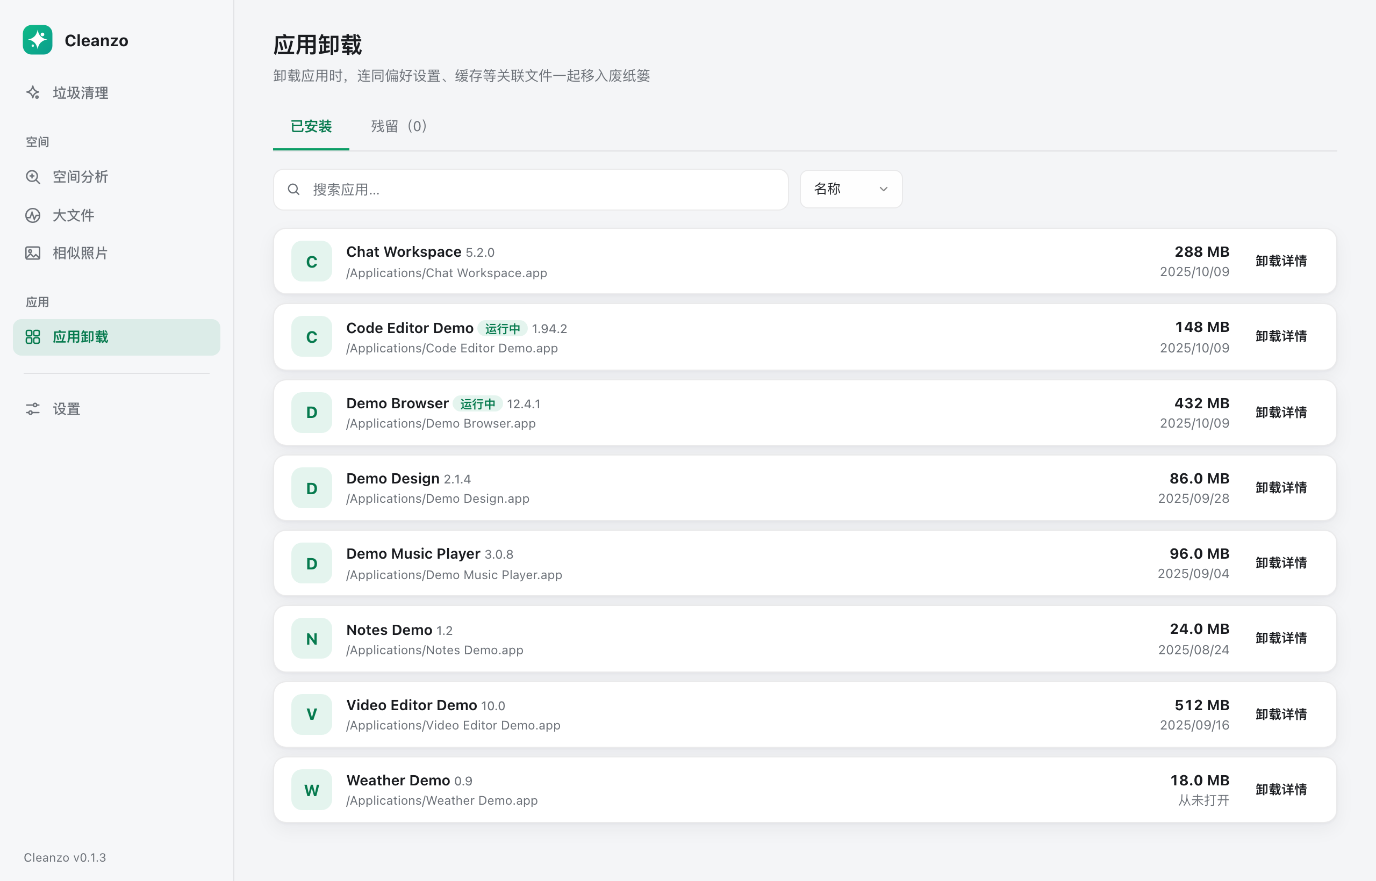The image size is (1376, 881).
Task: Open 卸载详情 for Demo Music Player
Action: coord(1281,564)
